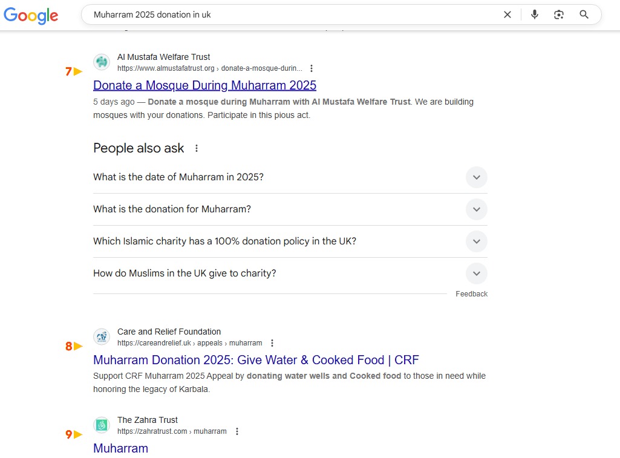Open more options for Care and Relief result
This screenshot has width=620, height=458.
click(x=272, y=343)
